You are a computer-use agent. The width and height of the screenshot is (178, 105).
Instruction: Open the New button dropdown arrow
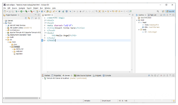pyautogui.click(x=7, y=11)
